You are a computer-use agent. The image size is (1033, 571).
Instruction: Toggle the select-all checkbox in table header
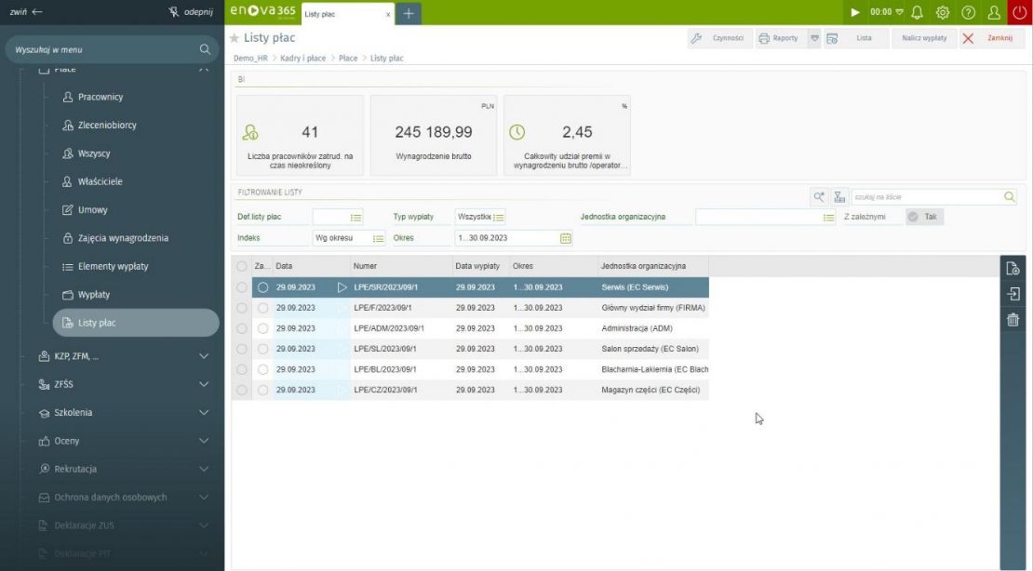coord(242,266)
